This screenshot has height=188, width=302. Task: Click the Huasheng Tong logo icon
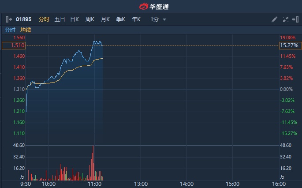(144, 7)
